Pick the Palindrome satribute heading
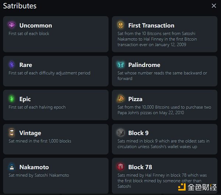221x195 pixels. (144, 65)
